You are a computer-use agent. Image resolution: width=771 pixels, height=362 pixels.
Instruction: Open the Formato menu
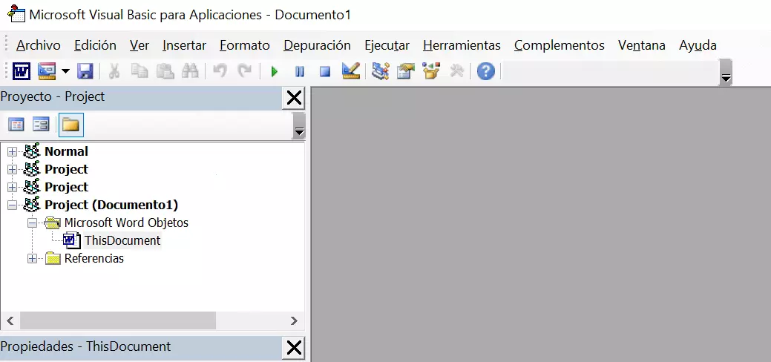(x=245, y=45)
